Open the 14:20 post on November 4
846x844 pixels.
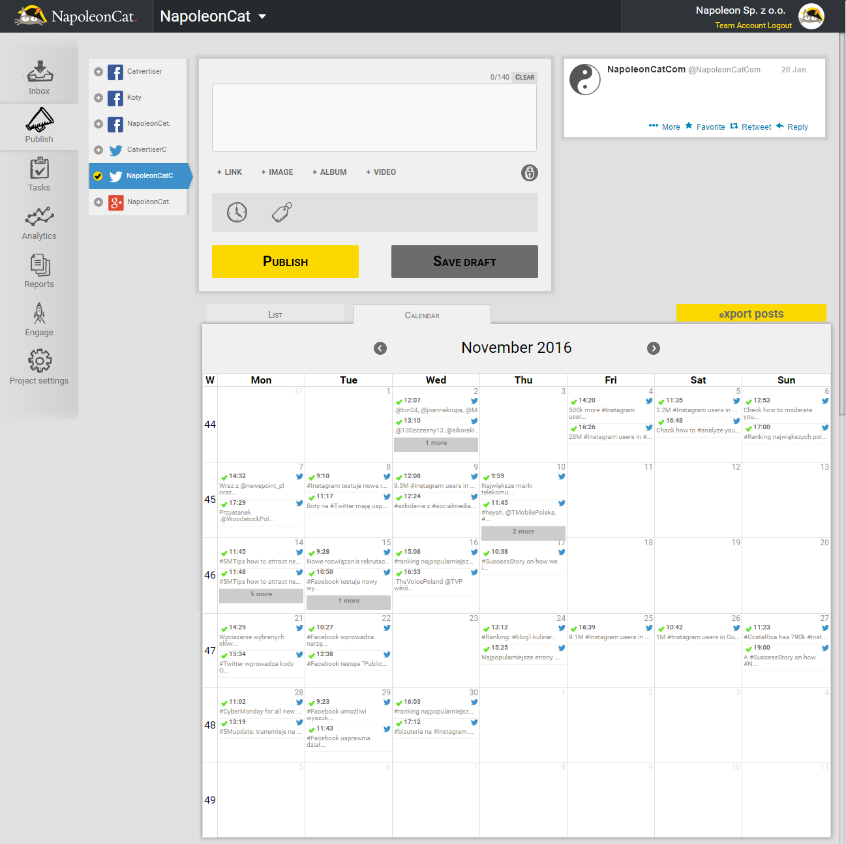[x=611, y=408]
